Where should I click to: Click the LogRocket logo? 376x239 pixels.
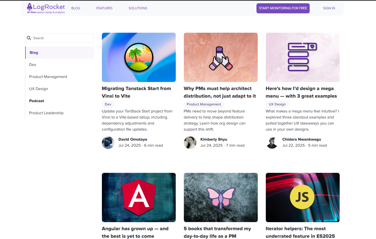(46, 8)
